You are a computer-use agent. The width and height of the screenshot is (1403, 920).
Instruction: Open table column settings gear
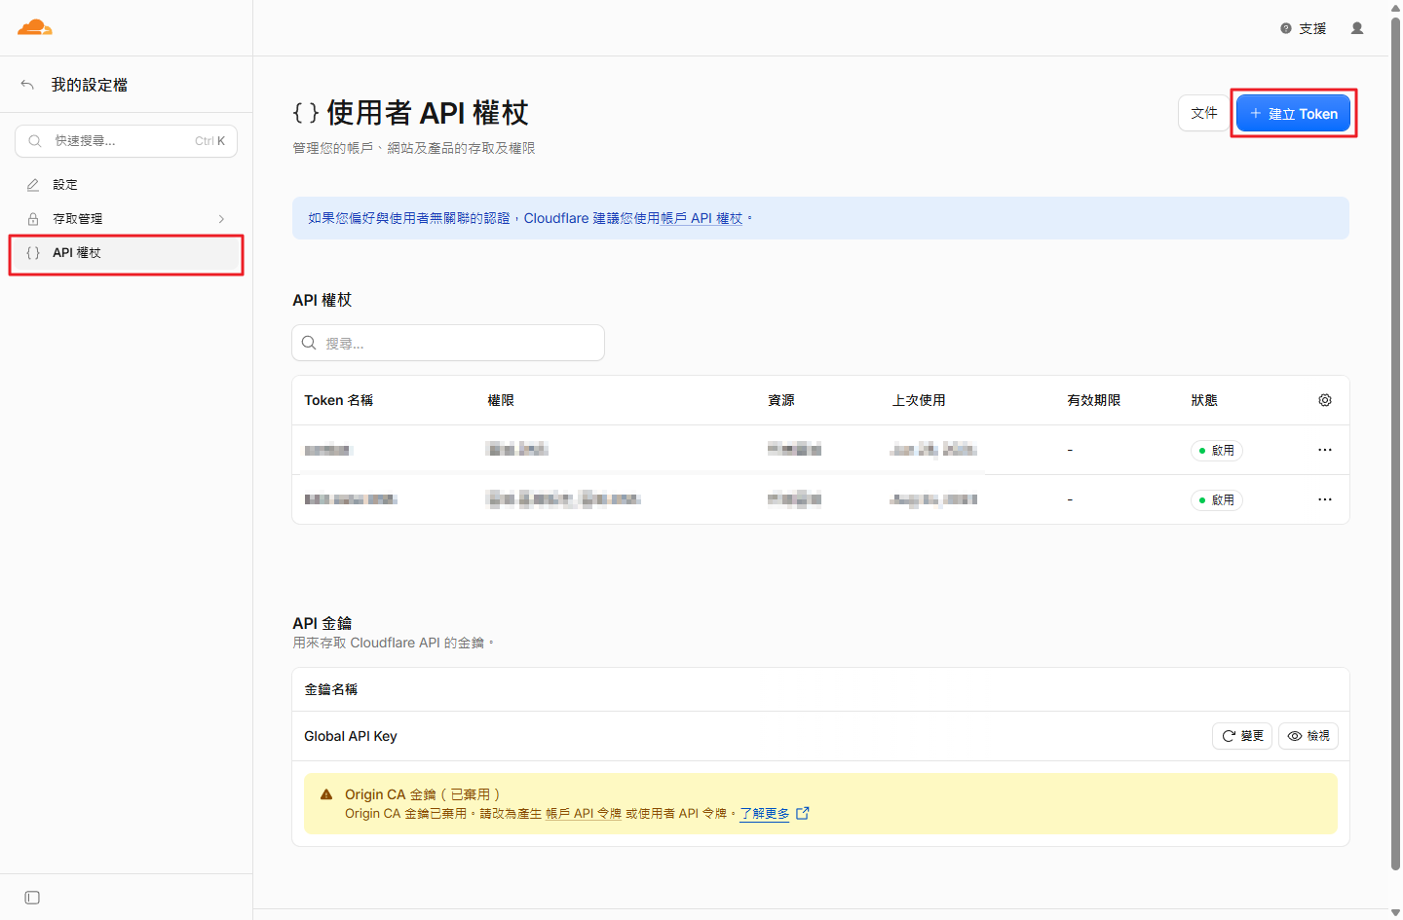pyautogui.click(x=1325, y=400)
